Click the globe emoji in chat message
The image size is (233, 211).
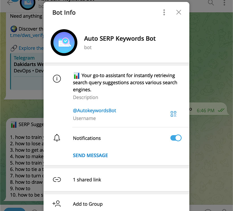(x=14, y=29)
